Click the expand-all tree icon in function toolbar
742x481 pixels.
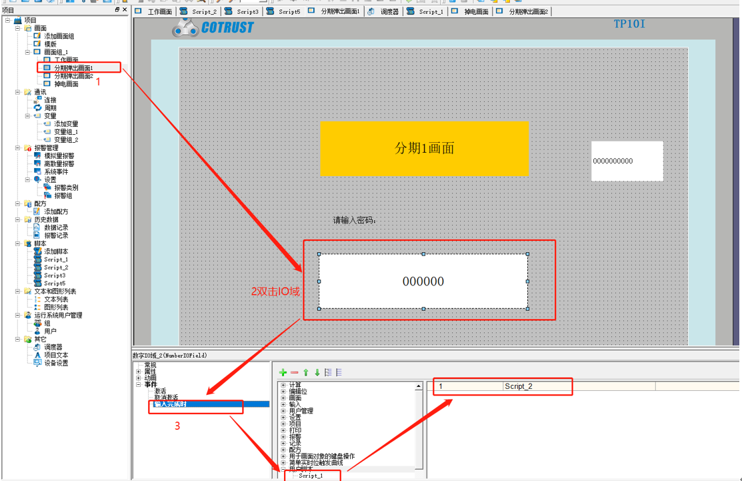tap(328, 372)
